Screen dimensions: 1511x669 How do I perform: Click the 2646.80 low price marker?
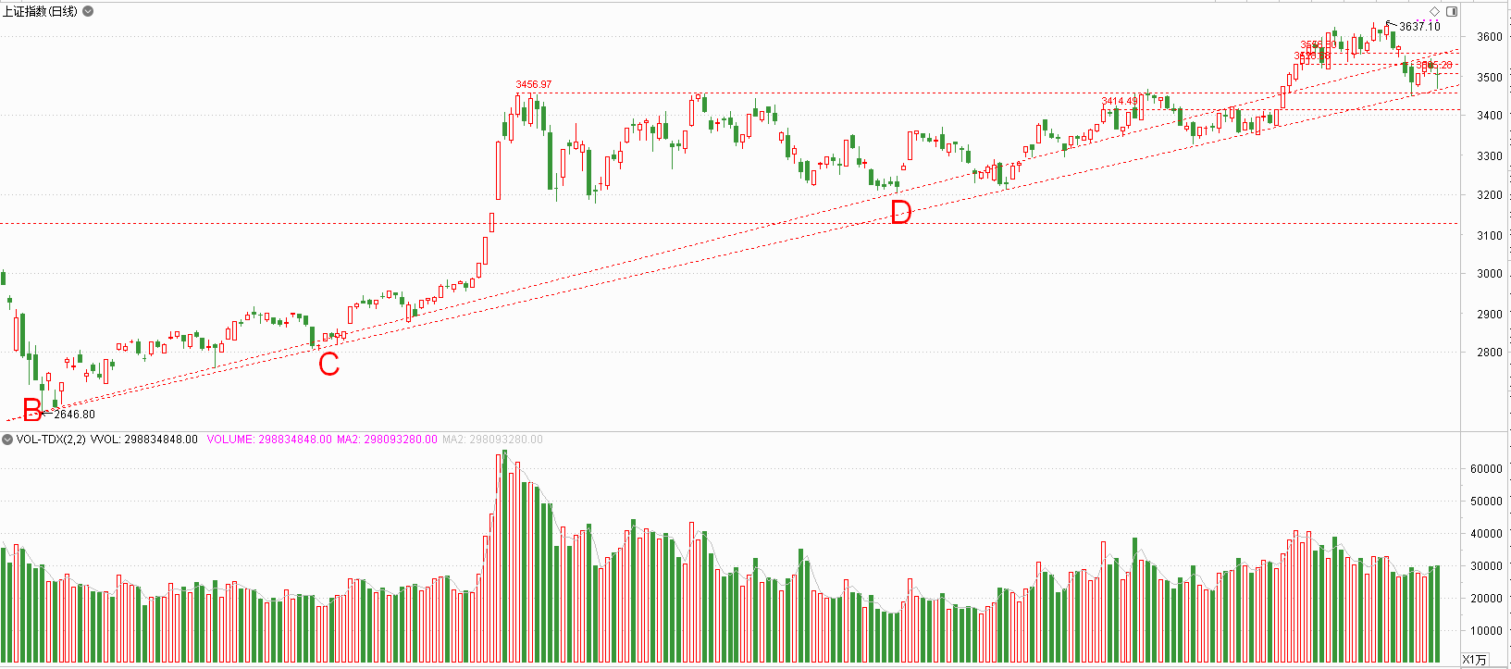click(x=74, y=415)
